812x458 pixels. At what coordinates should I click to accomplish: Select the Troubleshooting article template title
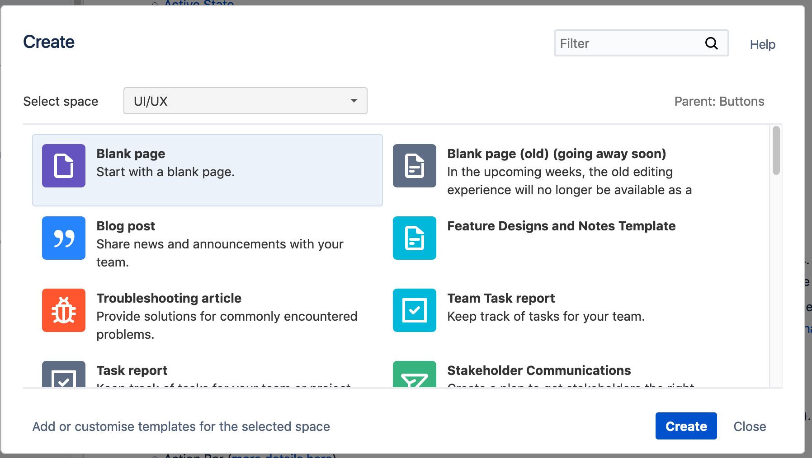[x=169, y=298]
